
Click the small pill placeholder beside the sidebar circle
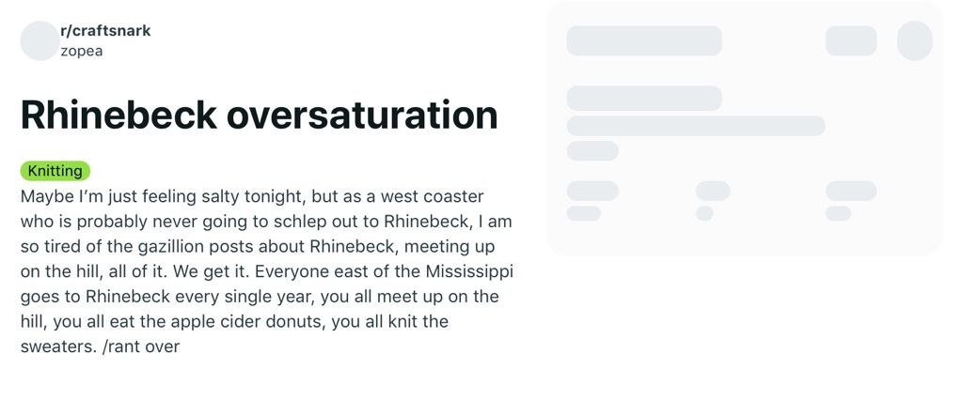850,40
